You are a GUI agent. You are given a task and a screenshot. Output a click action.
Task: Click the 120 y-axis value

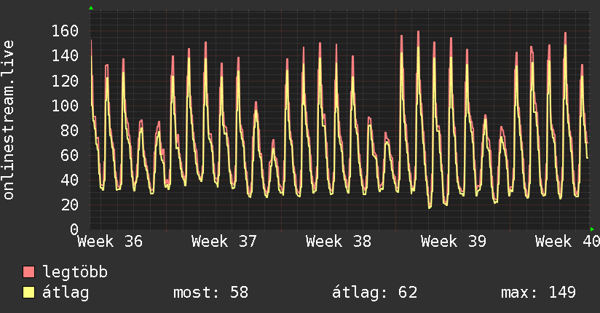65,81
